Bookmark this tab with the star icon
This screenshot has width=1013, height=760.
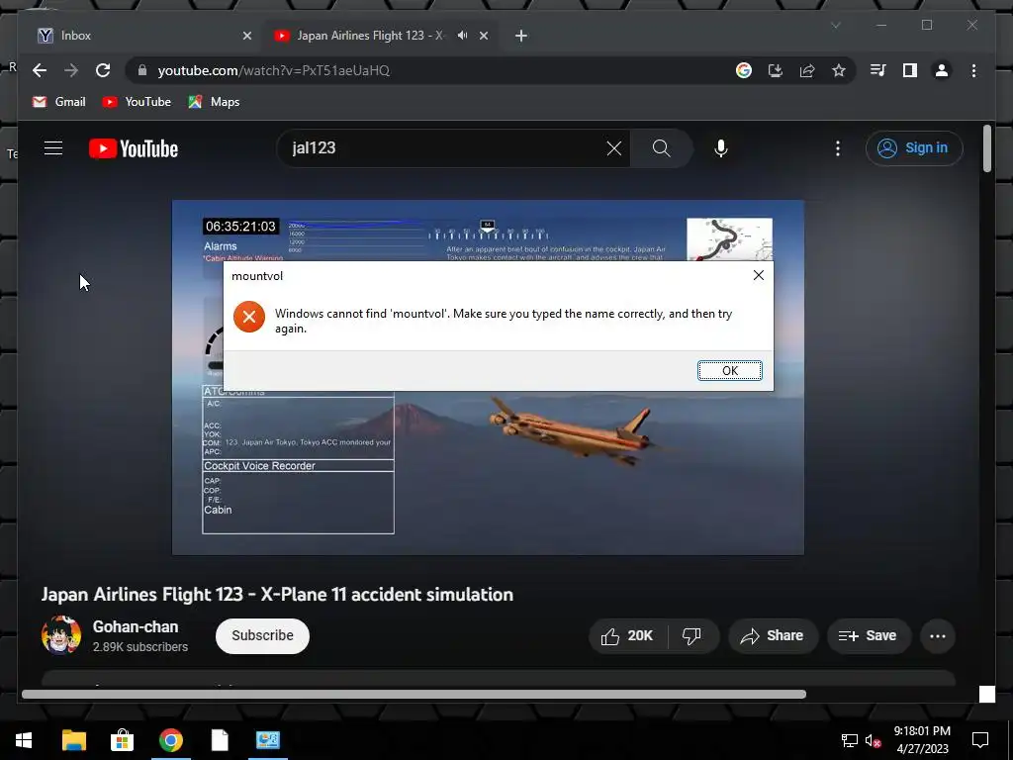839,70
